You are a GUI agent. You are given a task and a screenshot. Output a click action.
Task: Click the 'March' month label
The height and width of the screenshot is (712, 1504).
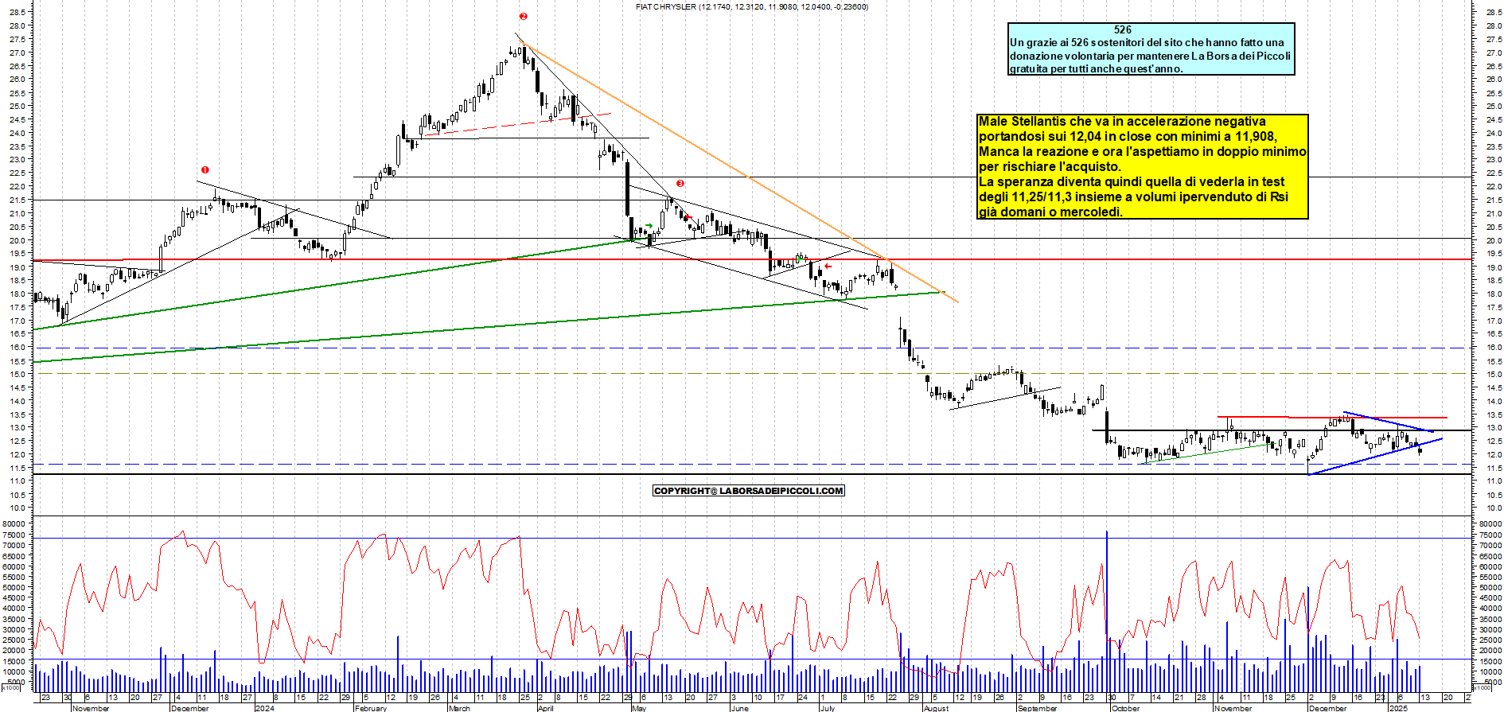[459, 708]
